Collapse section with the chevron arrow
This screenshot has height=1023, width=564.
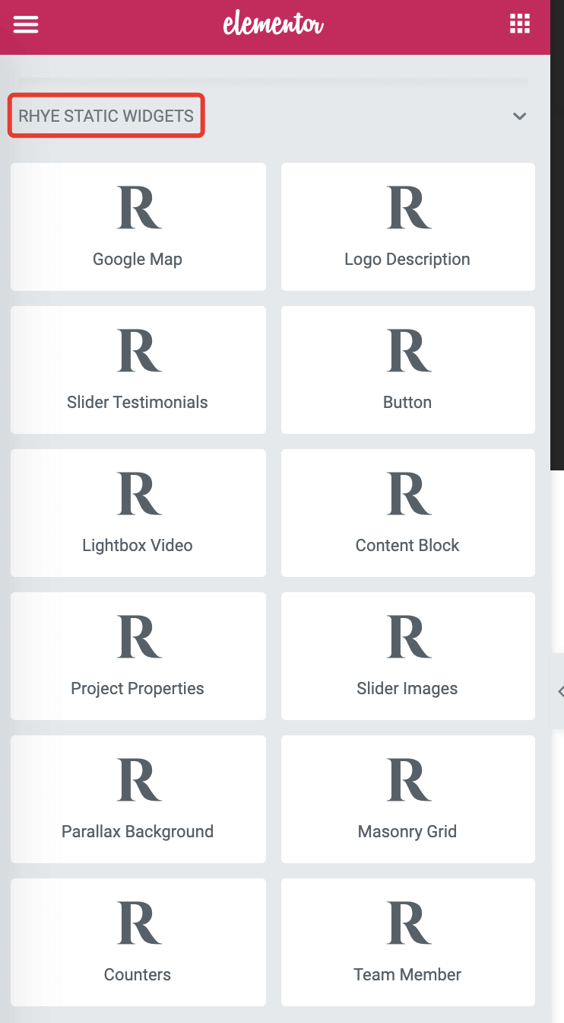coord(520,116)
